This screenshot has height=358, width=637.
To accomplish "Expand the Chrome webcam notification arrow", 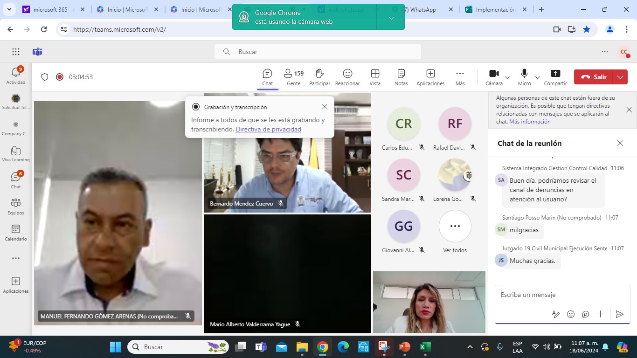I will (x=391, y=18).
